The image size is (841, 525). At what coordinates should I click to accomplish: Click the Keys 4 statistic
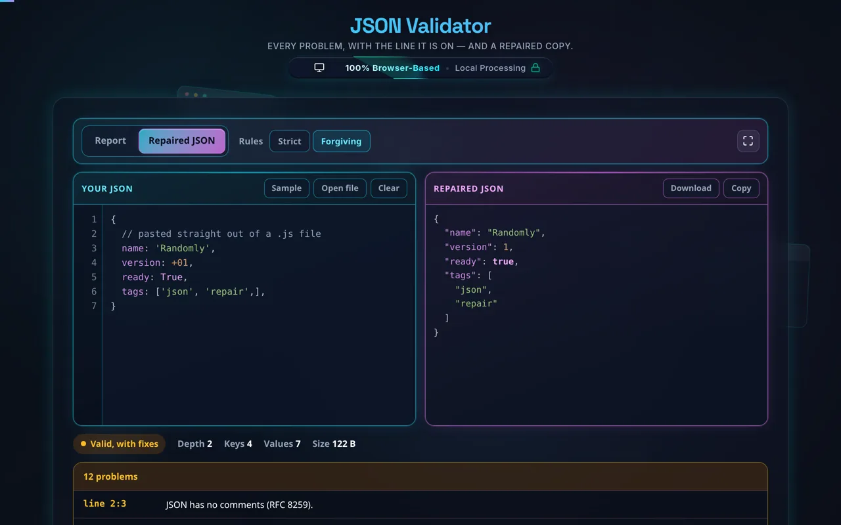tap(238, 444)
